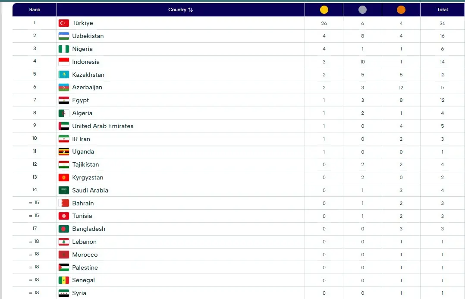
Task: Click the Total column header
Action: pyautogui.click(x=442, y=9)
